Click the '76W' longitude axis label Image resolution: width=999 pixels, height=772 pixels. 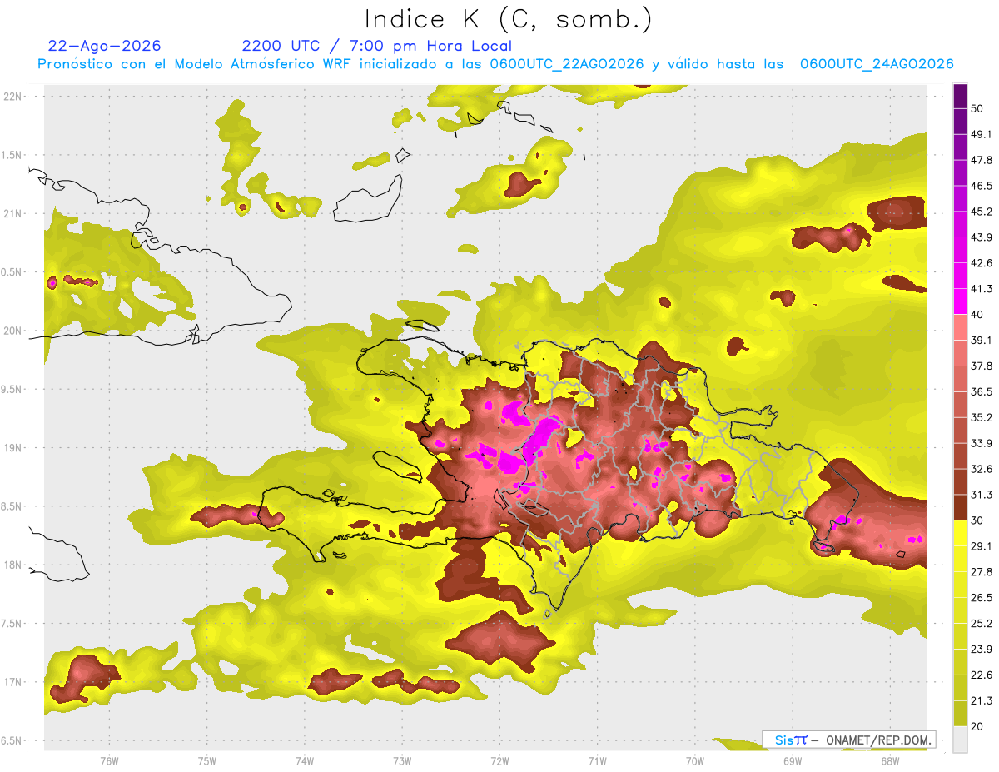coord(109,761)
